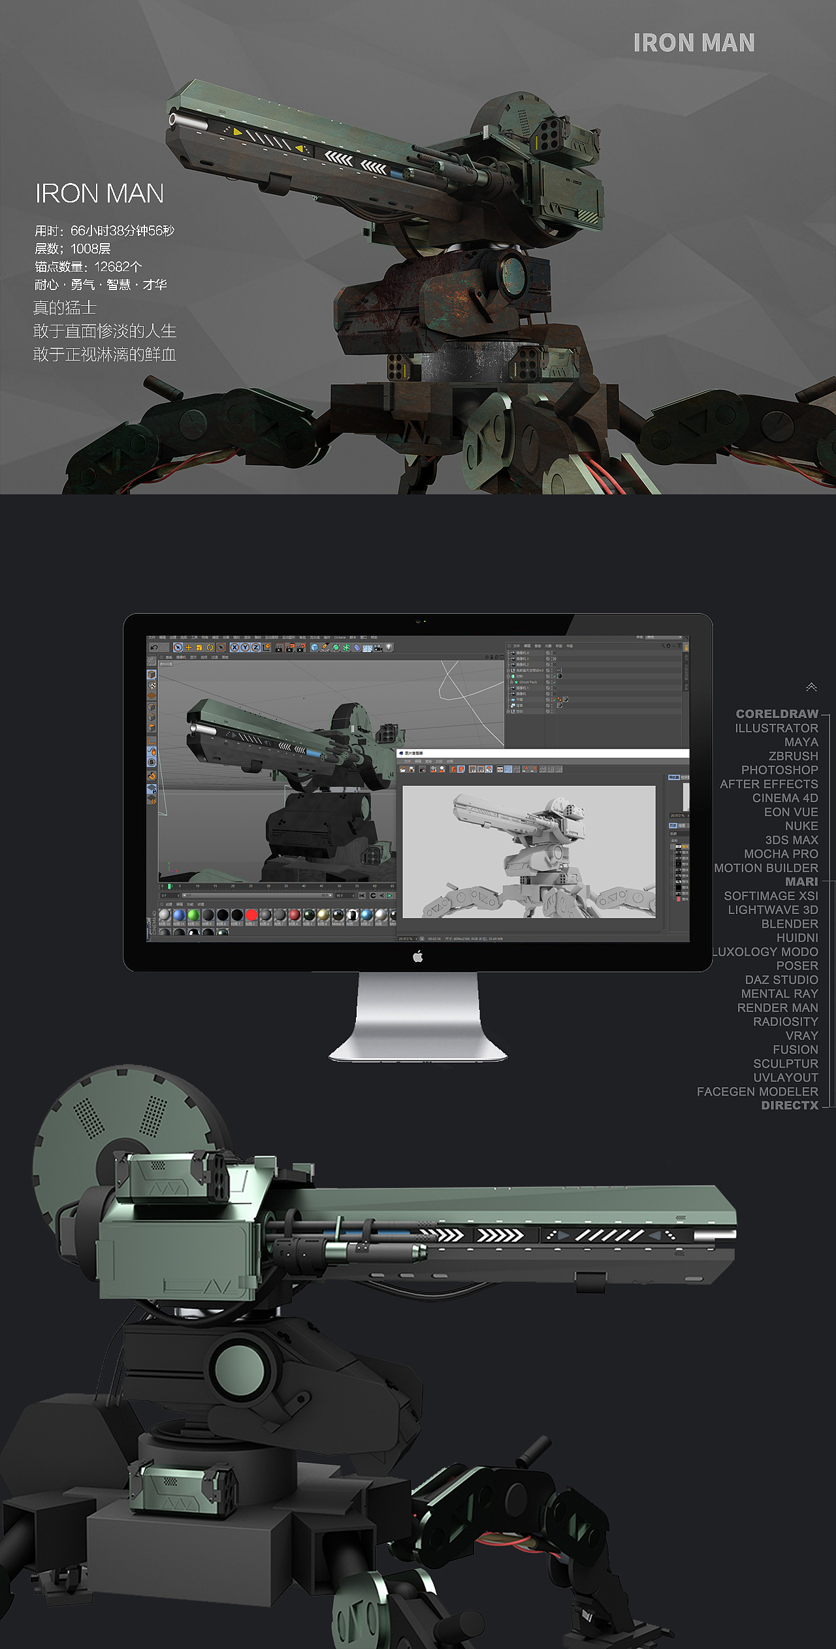Click the Undo arrow in Cinema 4D toolbar
Image resolution: width=836 pixels, height=1649 pixels.
coord(153,647)
